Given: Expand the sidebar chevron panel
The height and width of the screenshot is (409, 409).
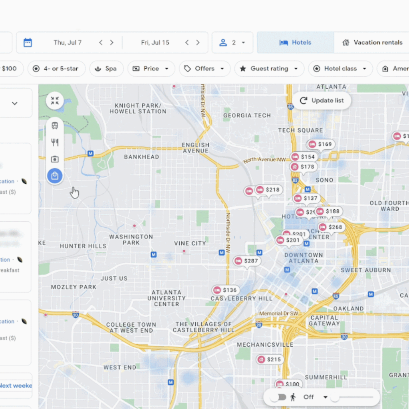Looking at the screenshot, I should coord(15,103).
